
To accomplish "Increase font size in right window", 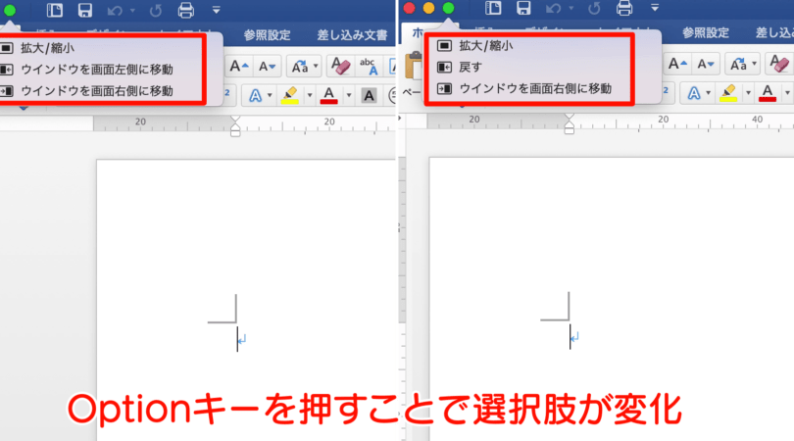I will 677,65.
